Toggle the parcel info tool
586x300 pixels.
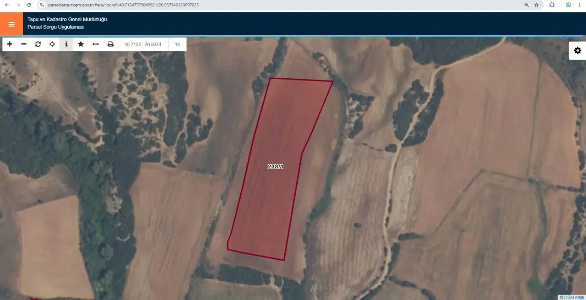pyautogui.click(x=66, y=44)
